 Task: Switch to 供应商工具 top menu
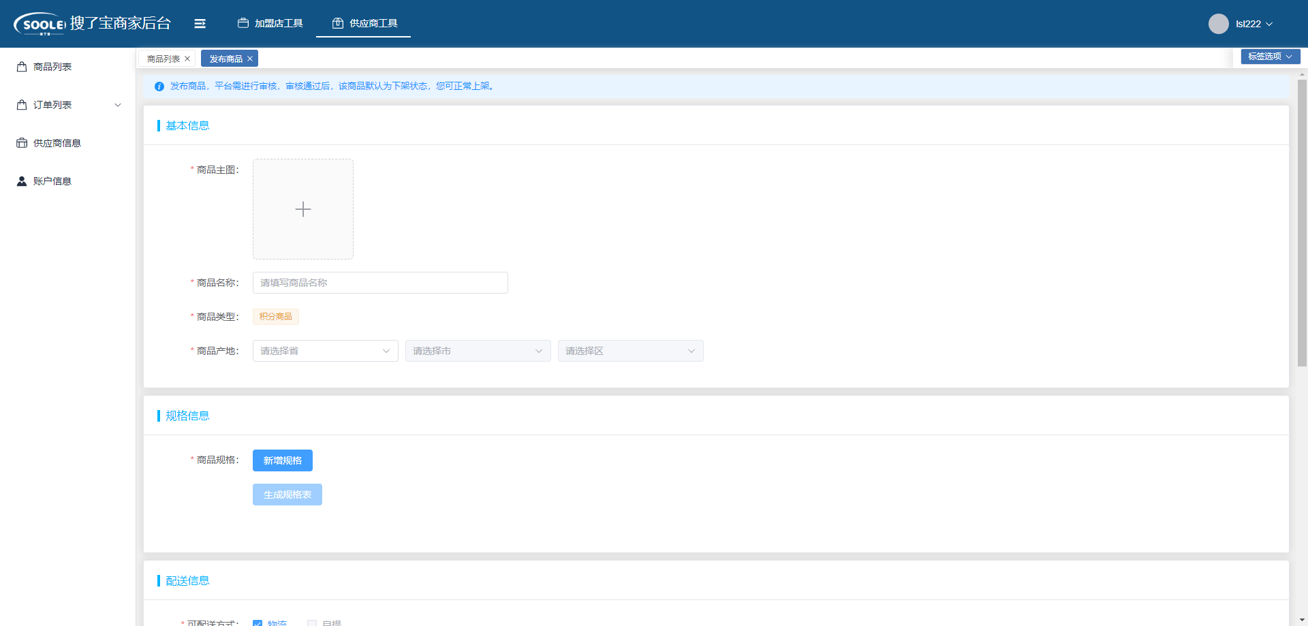click(364, 23)
